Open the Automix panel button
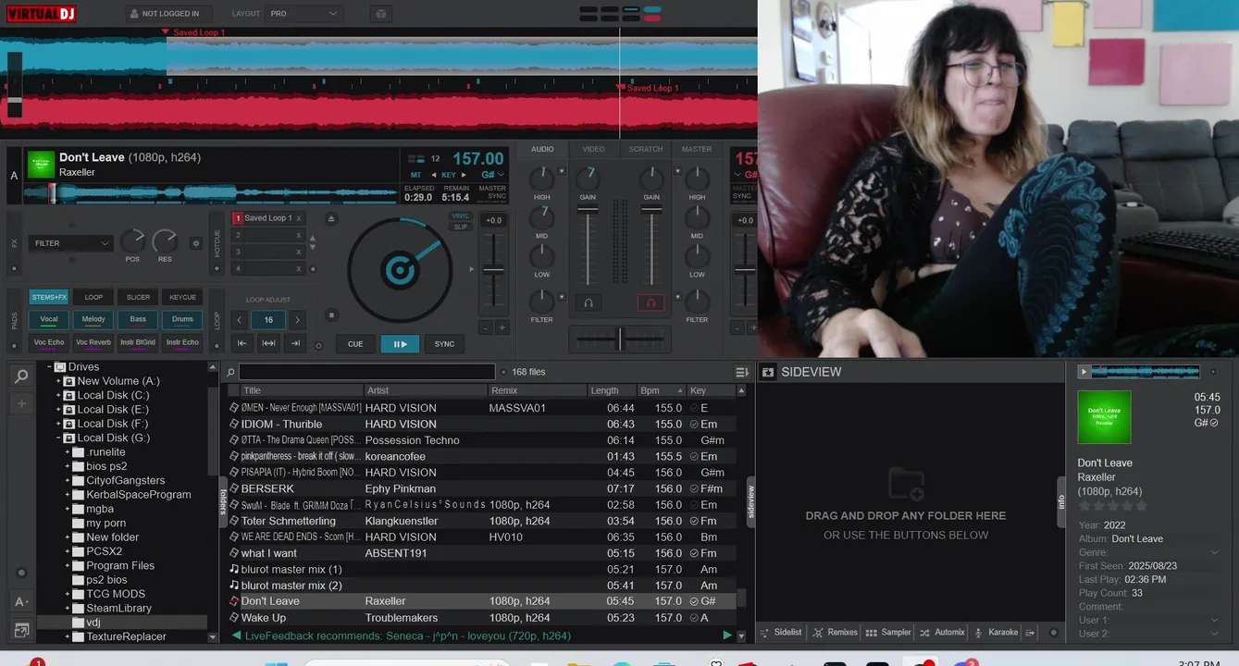 tap(942, 633)
